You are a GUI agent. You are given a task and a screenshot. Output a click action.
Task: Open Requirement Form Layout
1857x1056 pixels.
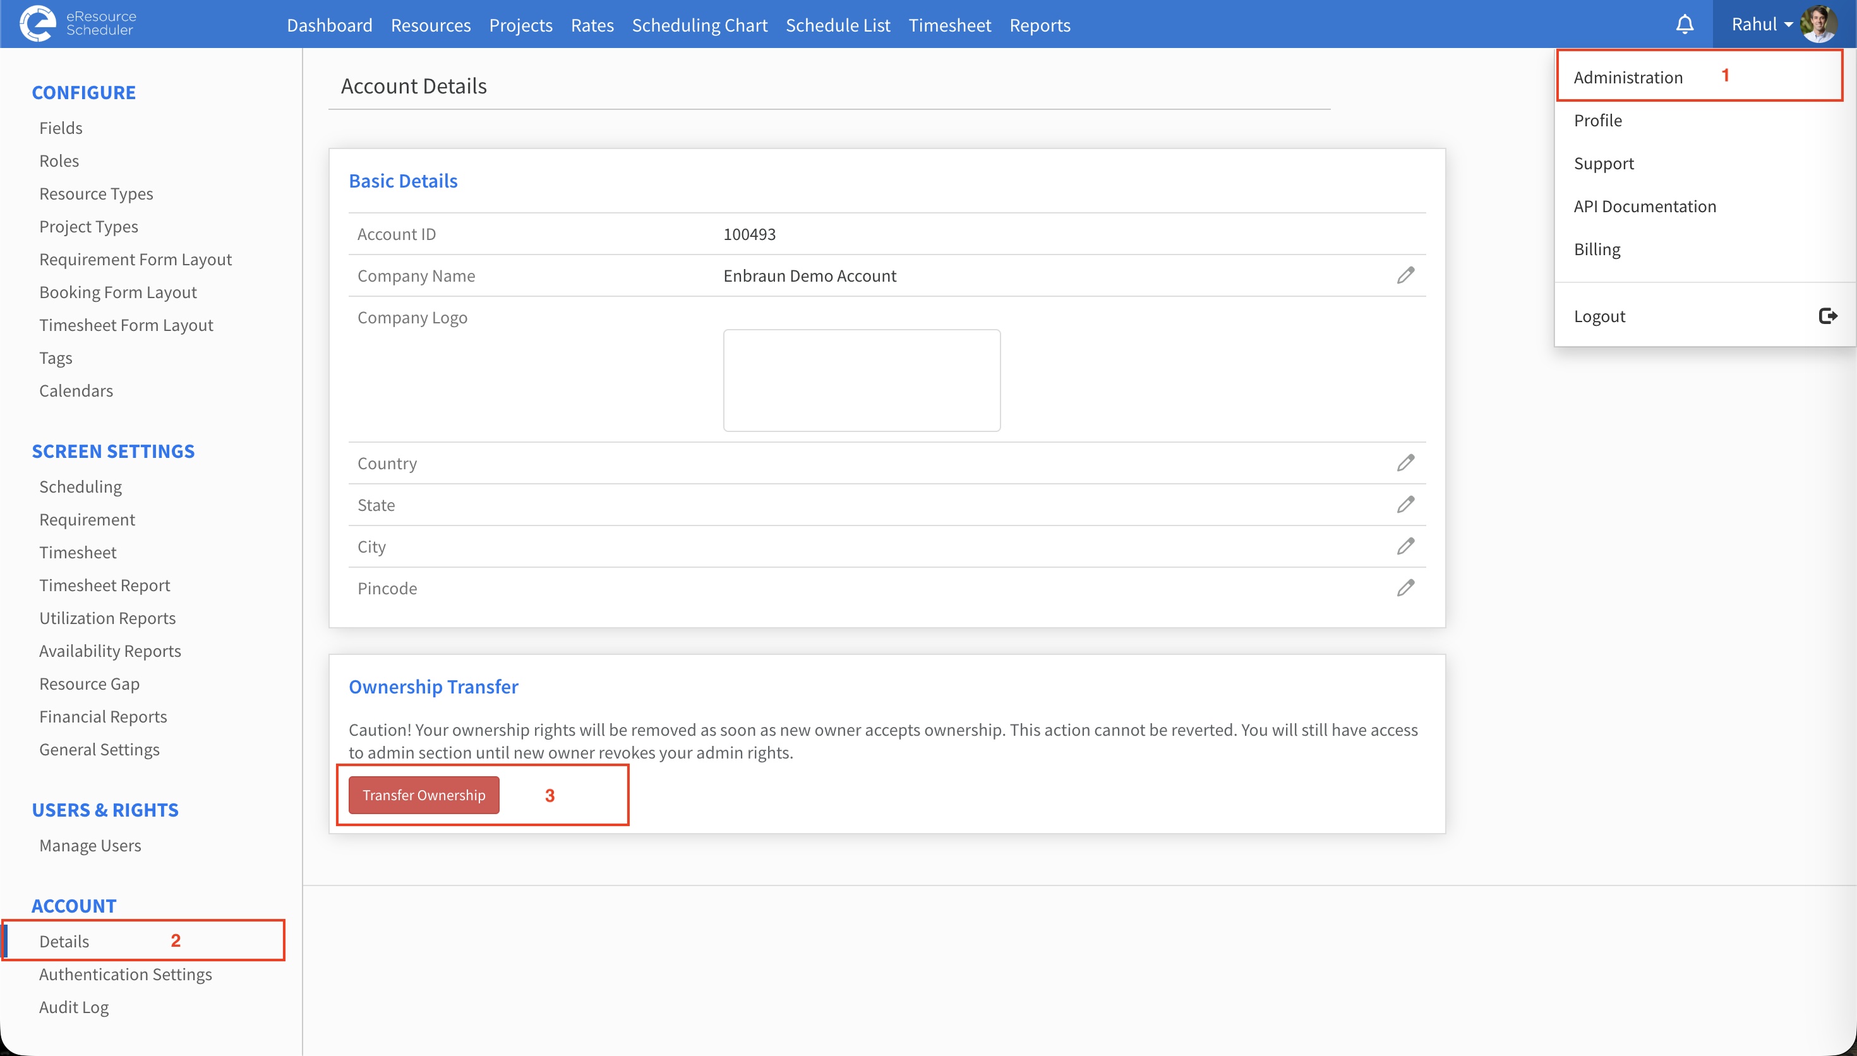click(x=135, y=260)
